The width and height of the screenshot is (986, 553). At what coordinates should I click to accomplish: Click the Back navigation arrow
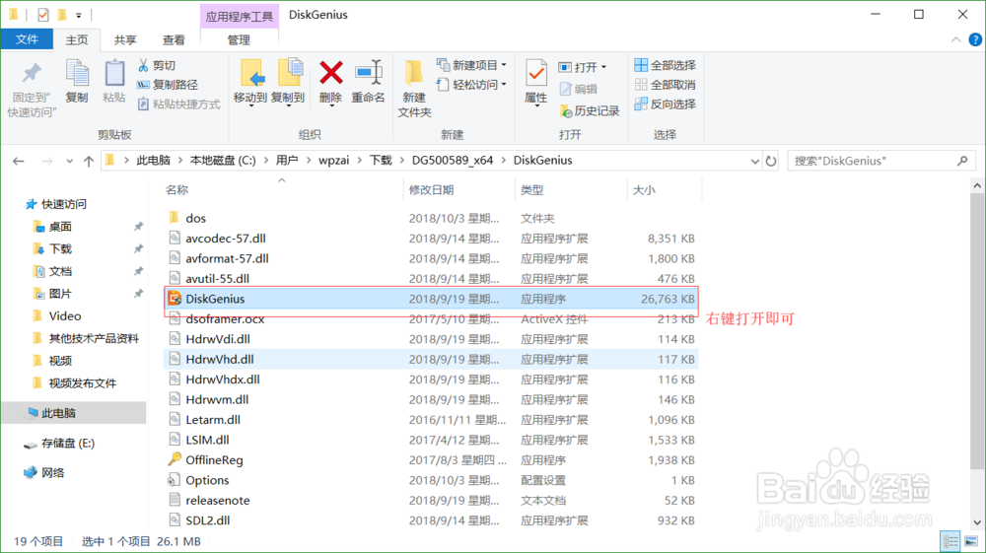pyautogui.click(x=18, y=161)
